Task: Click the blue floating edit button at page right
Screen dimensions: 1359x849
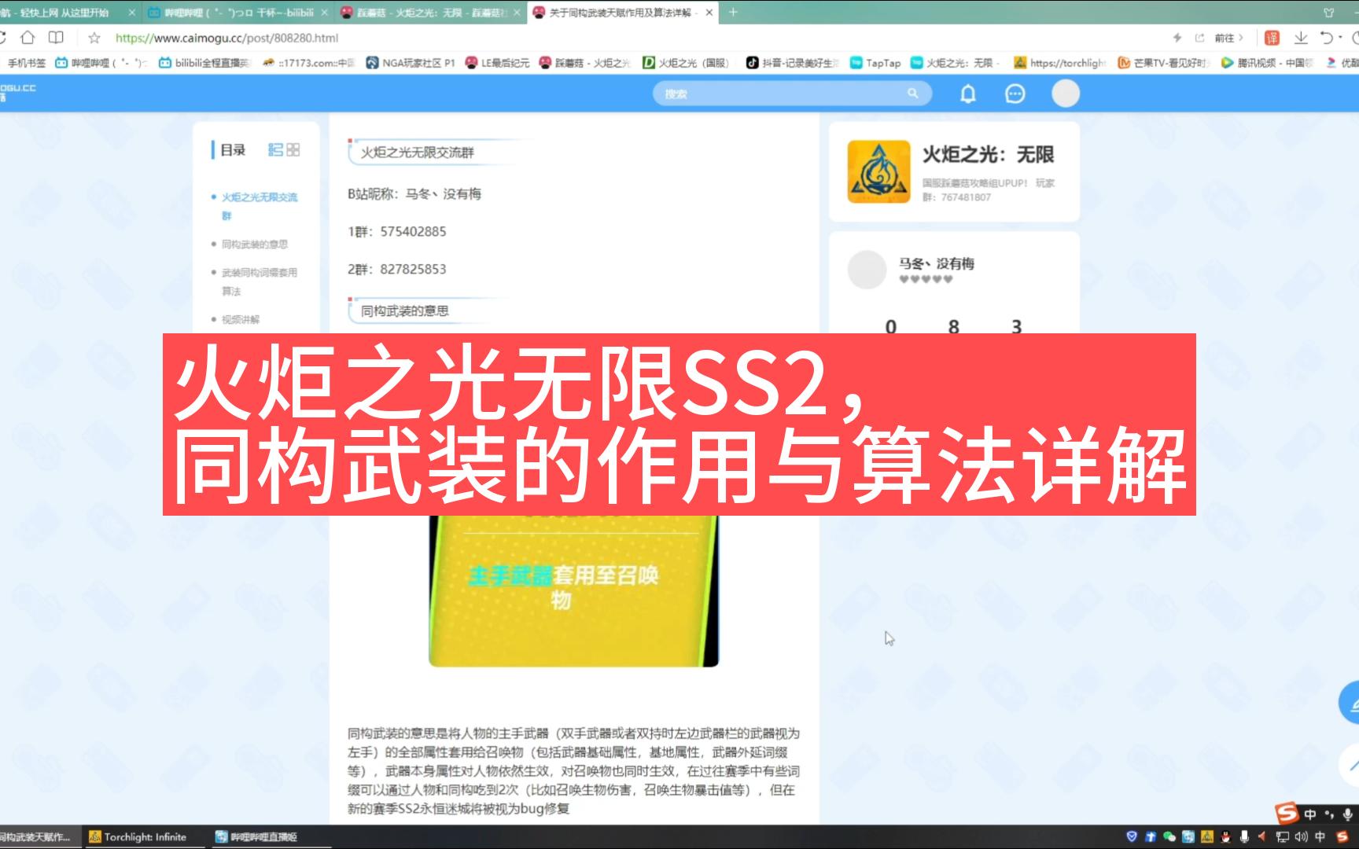Action: (1350, 702)
